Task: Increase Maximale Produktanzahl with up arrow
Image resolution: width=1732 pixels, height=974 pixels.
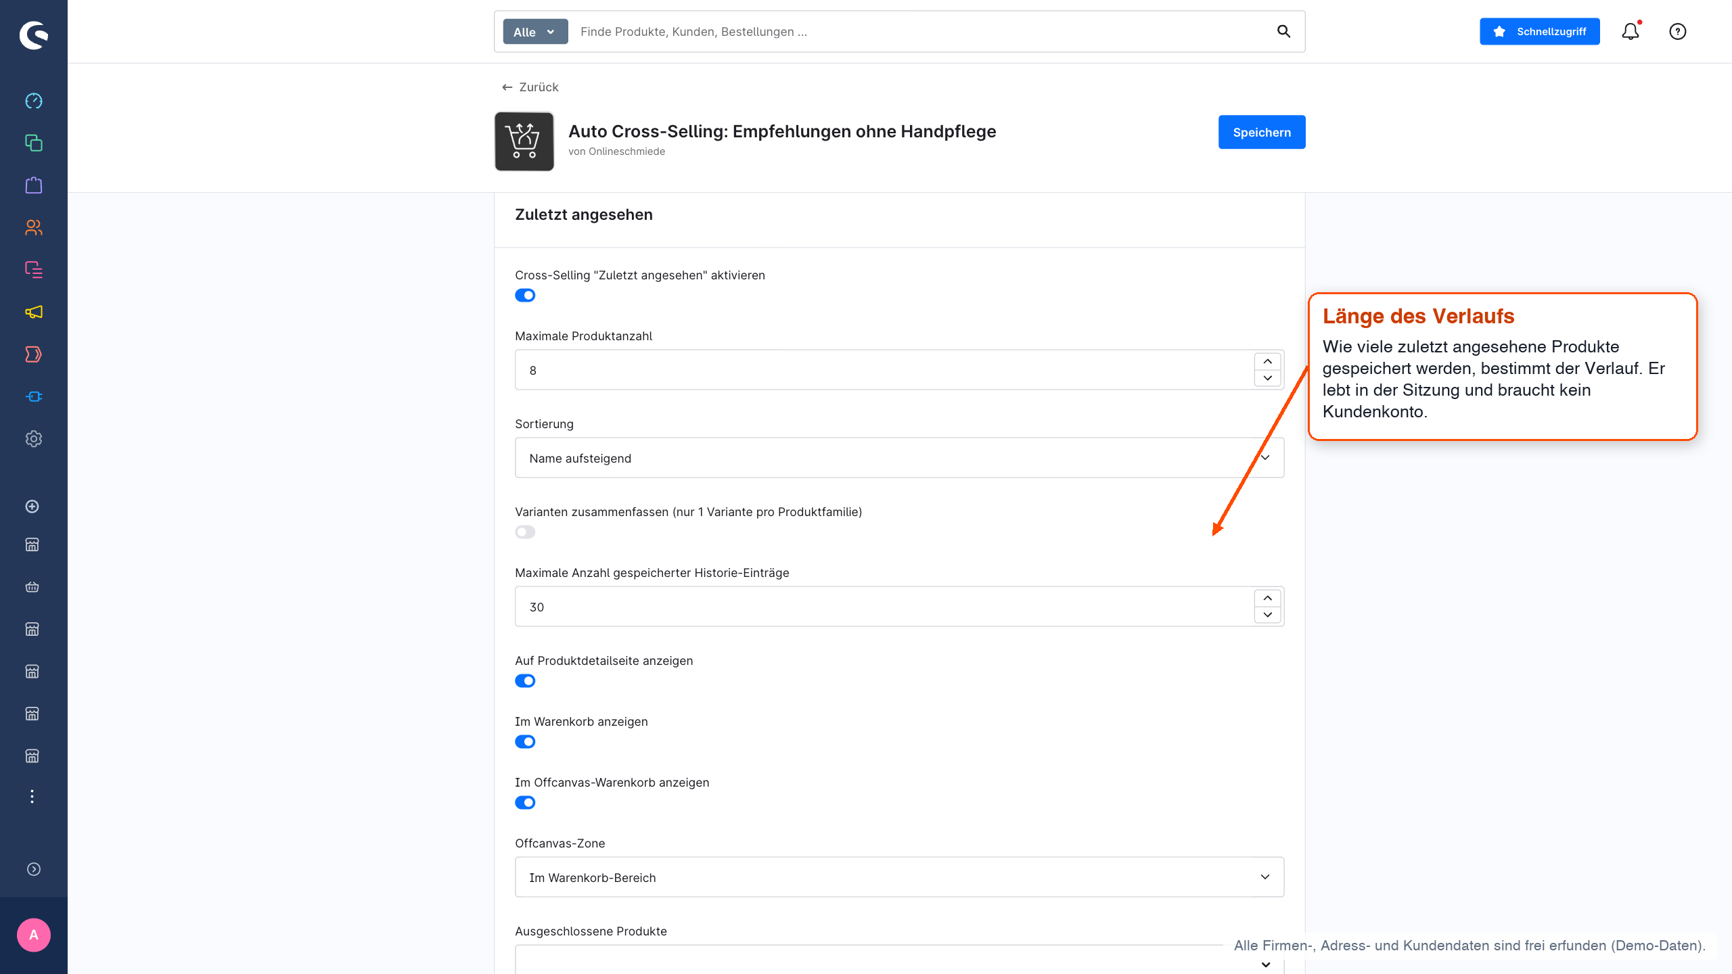Action: 1267,361
